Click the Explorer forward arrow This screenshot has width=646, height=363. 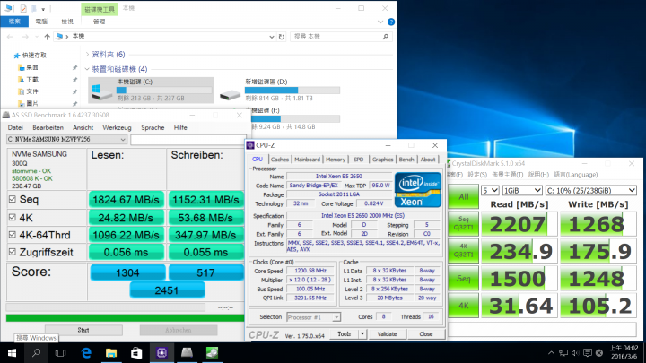pyautogui.click(x=25, y=37)
